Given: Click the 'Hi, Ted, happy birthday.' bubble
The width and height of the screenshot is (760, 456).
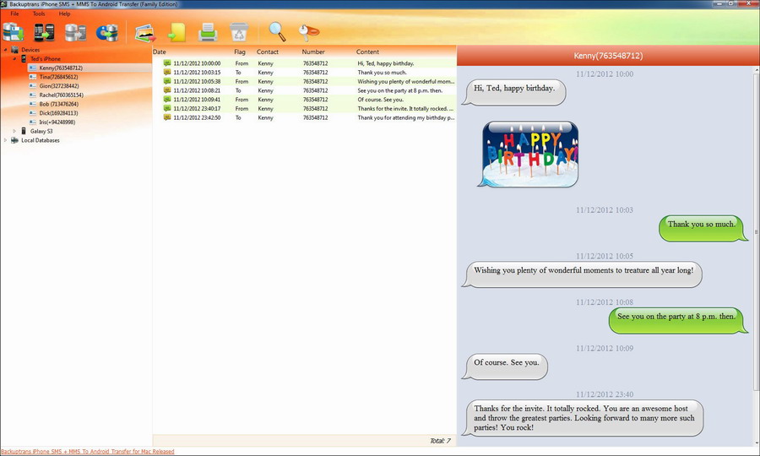Looking at the screenshot, I should coord(513,92).
